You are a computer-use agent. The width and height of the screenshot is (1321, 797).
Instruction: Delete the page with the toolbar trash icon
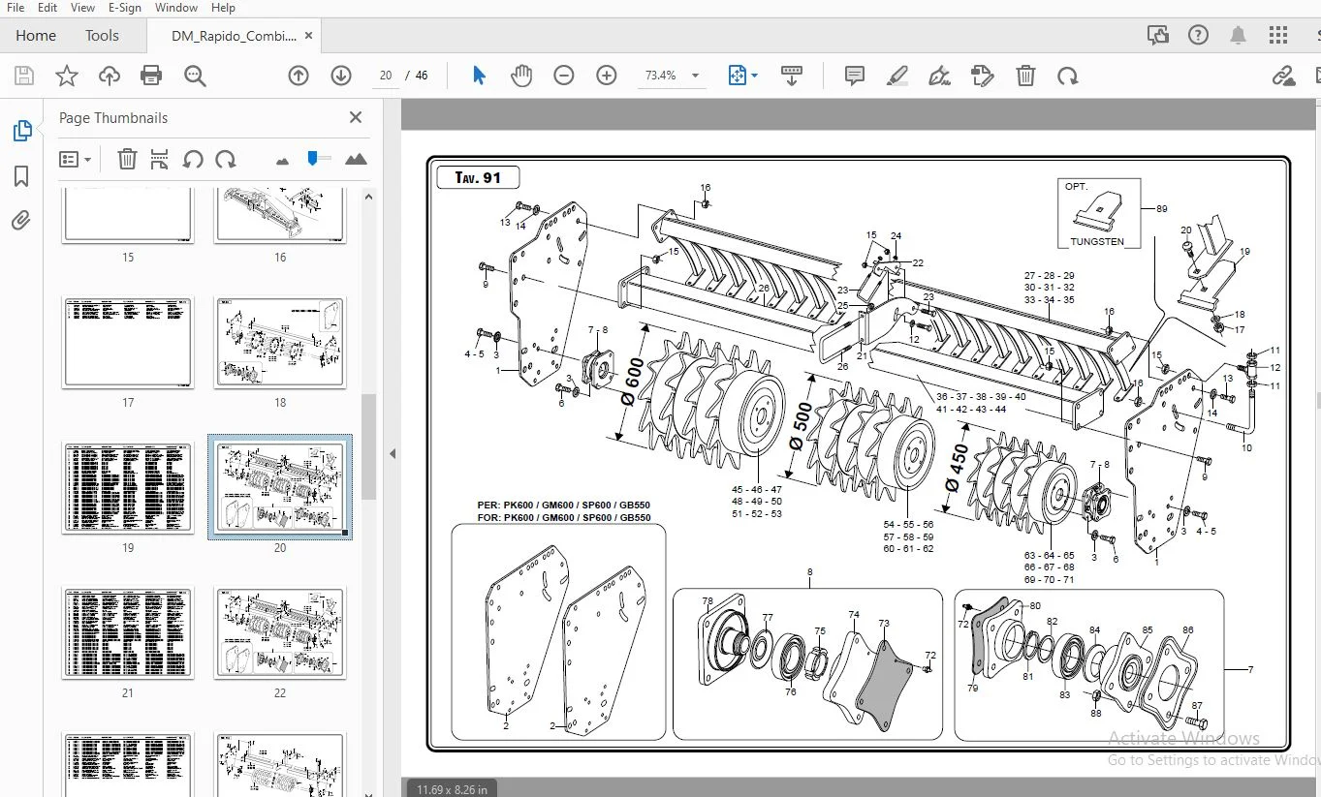tap(1025, 76)
